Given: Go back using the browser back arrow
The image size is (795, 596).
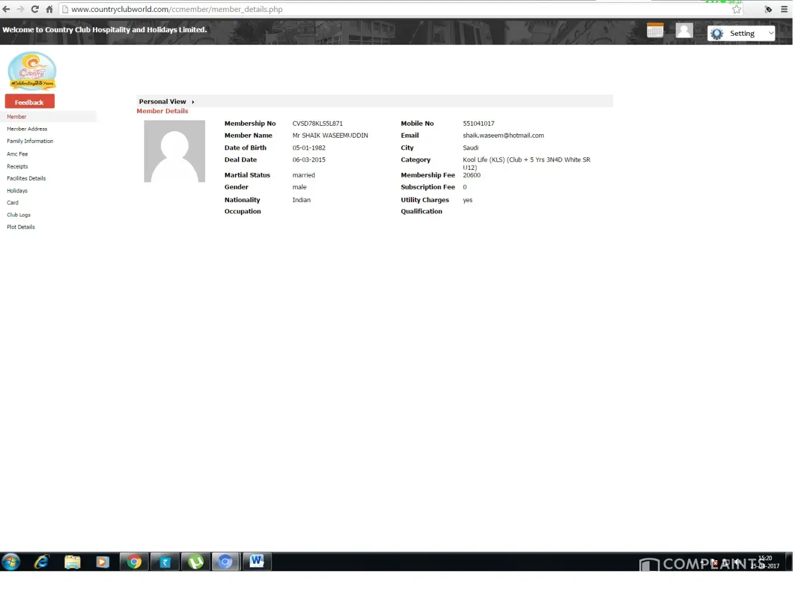Looking at the screenshot, I should (6, 10).
